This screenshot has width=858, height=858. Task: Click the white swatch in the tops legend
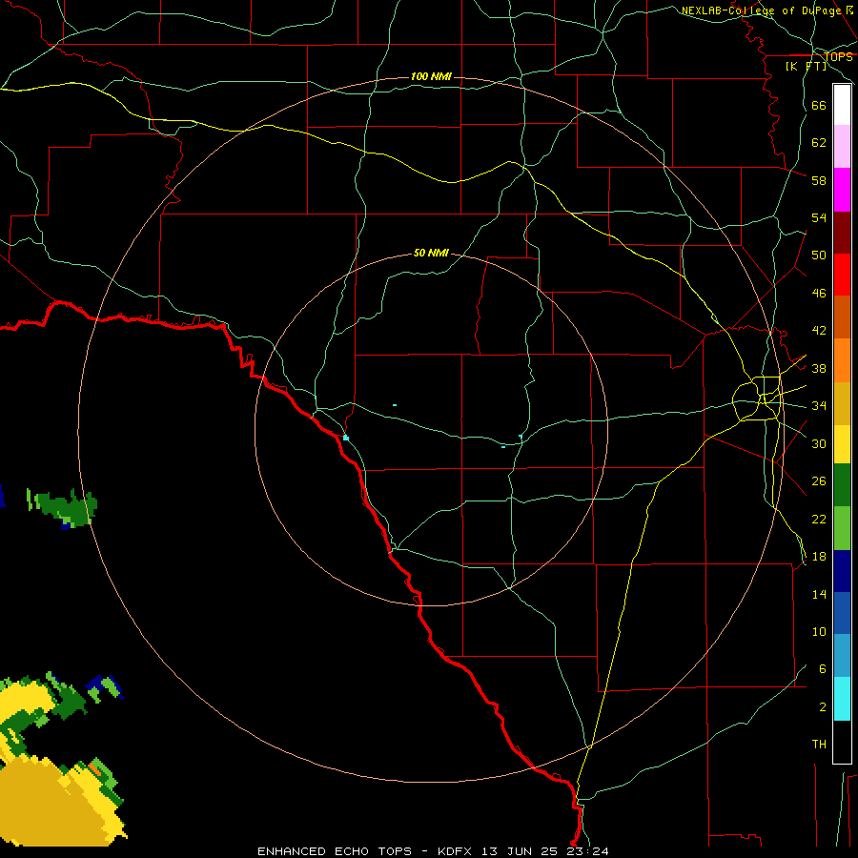842,105
